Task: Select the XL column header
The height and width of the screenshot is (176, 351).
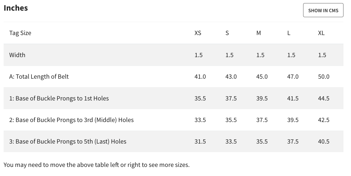Action: pyautogui.click(x=321, y=33)
